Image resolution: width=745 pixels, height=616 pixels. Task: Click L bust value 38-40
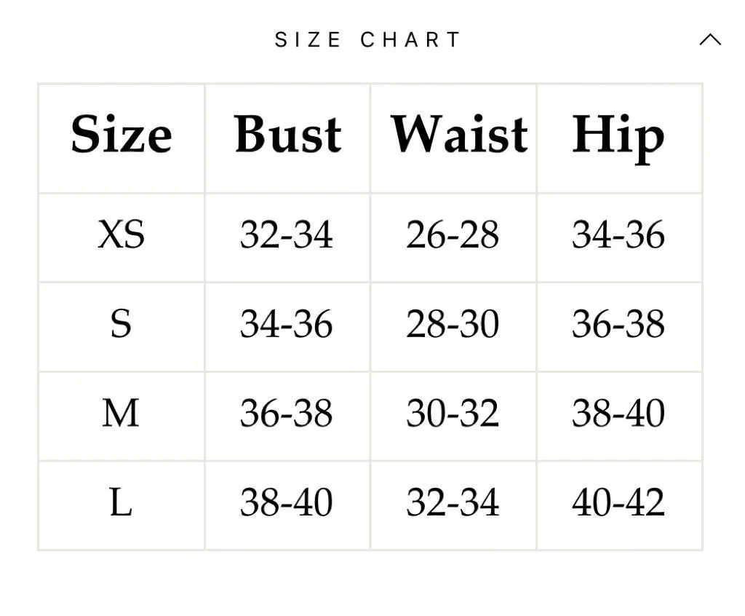[x=287, y=502]
